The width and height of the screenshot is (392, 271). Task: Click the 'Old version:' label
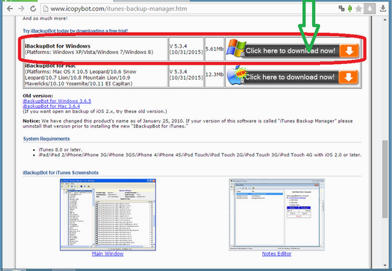click(x=38, y=96)
